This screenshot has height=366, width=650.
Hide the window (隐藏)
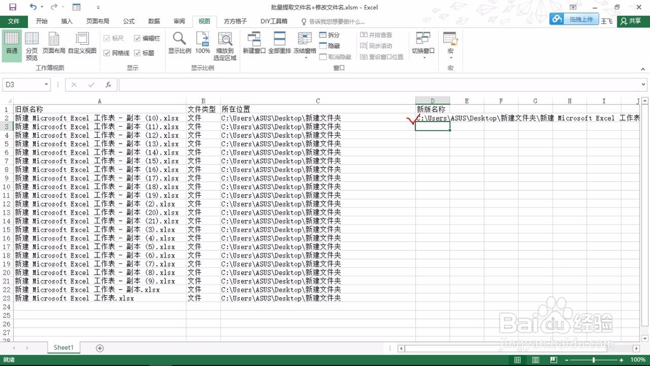[330, 46]
